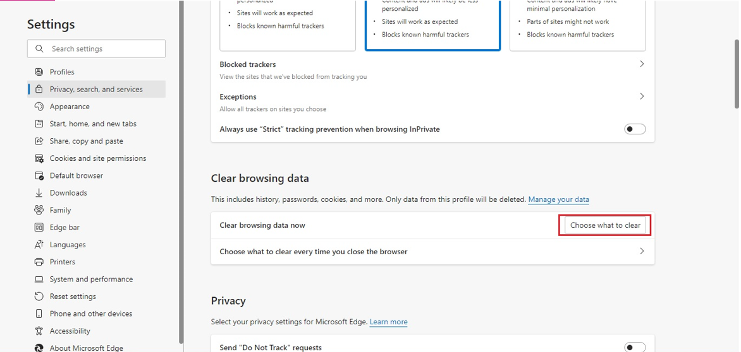Open Cookies and site permissions settings
The image size is (741, 352).
97,158
